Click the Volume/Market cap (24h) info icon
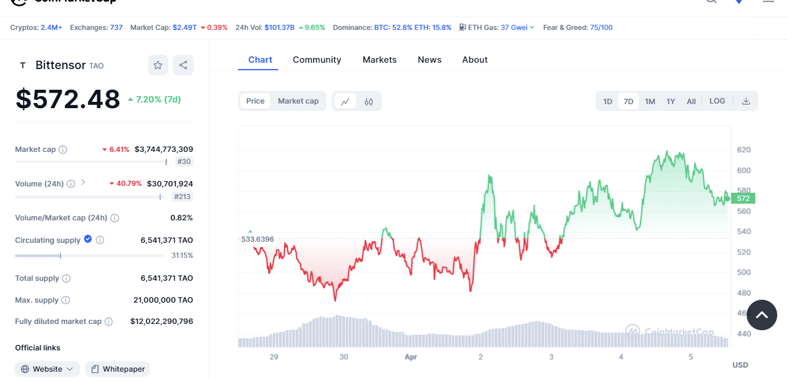787x378 pixels. click(115, 218)
